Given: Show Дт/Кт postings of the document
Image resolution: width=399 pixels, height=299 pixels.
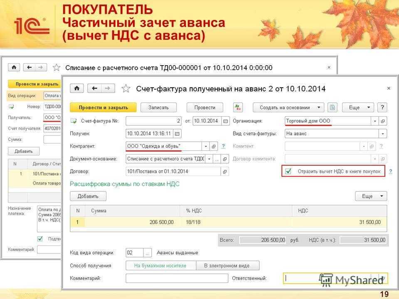Looking at the screenshot, I should pos(238,108).
